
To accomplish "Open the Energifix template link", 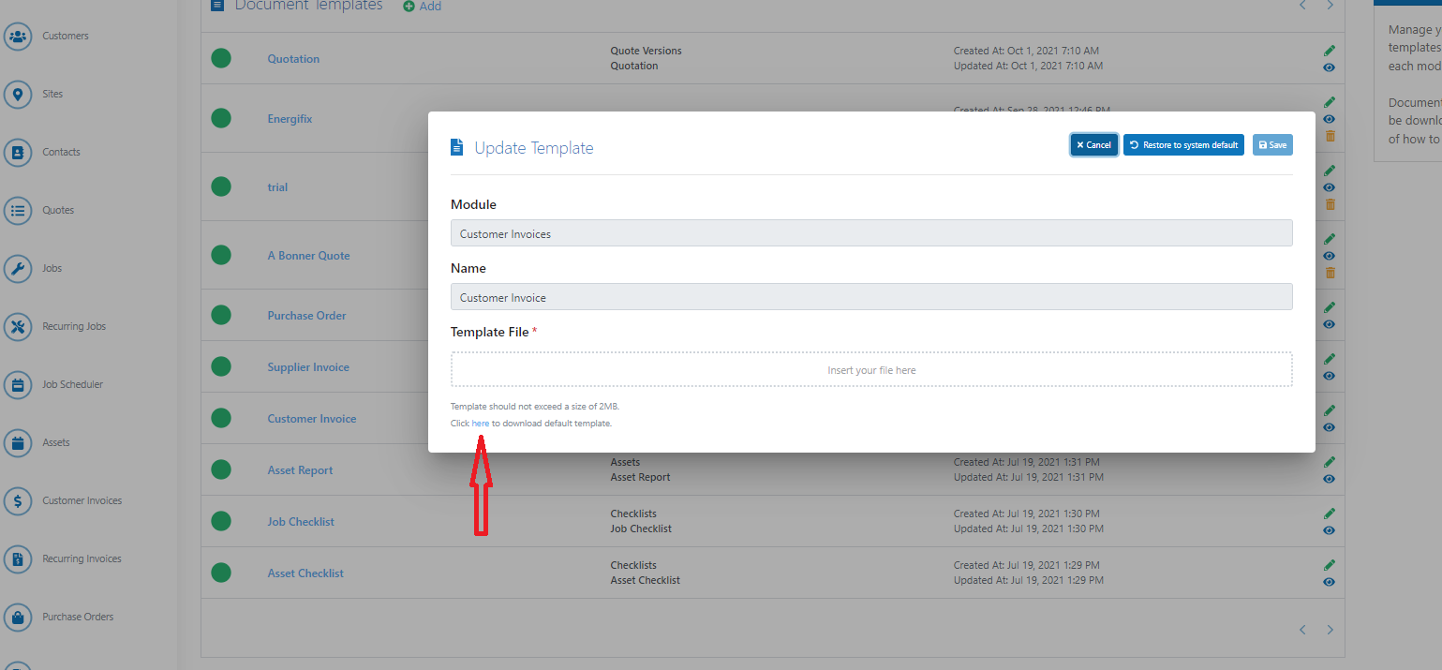I will point(290,120).
